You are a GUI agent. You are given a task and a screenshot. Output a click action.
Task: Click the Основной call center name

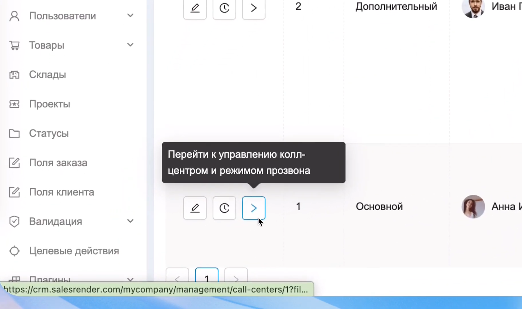379,207
